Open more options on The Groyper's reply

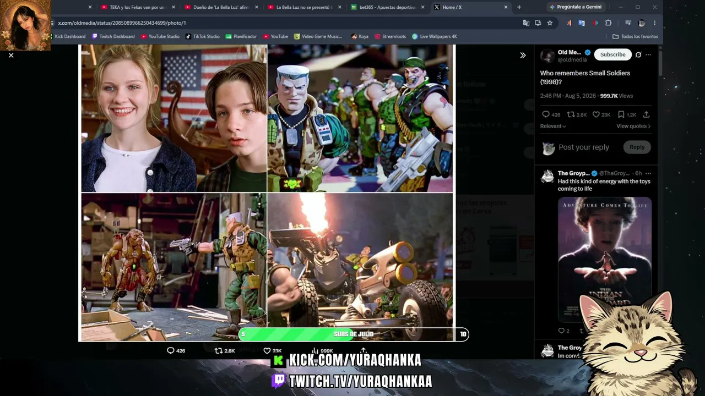pyautogui.click(x=648, y=173)
